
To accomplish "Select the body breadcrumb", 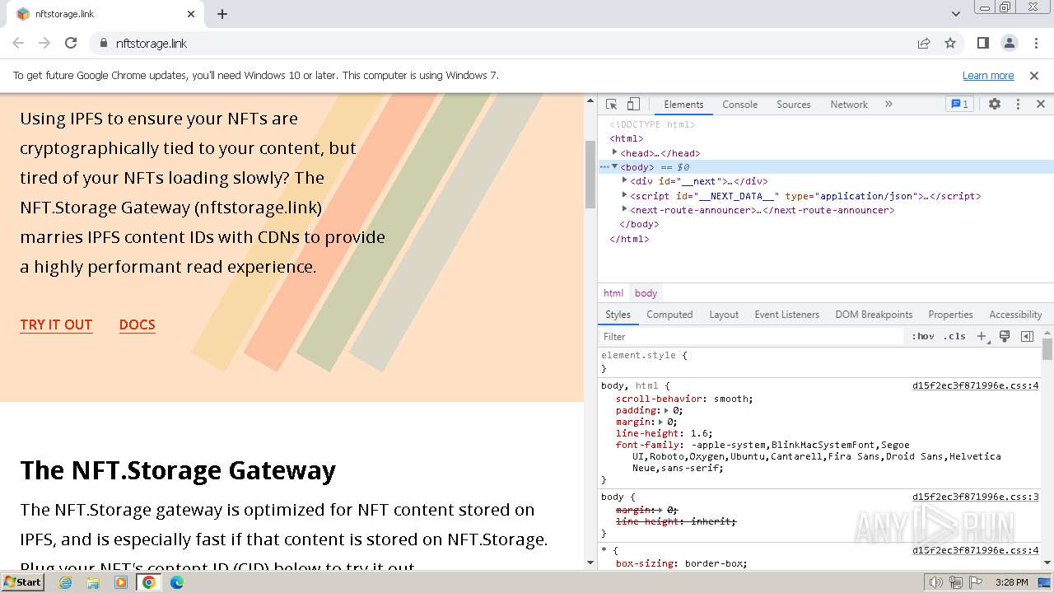I will click(x=646, y=293).
